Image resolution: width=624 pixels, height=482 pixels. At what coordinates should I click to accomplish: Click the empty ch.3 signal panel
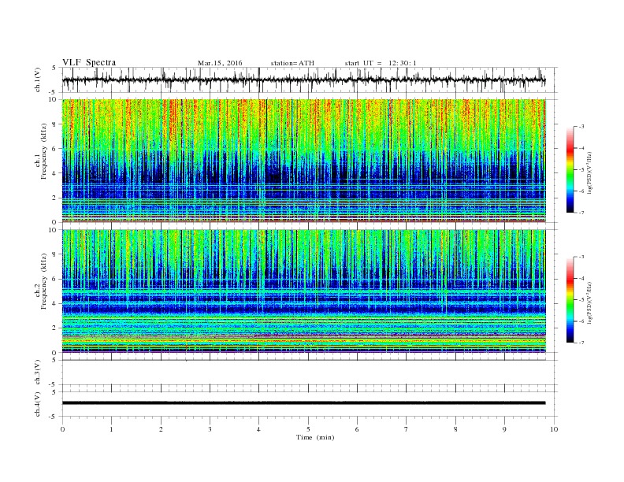[x=309, y=373]
